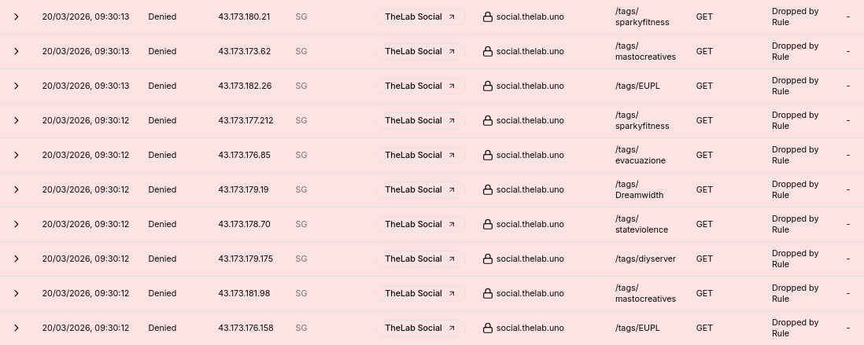The height and width of the screenshot is (345, 864).
Task: Expand the row for IP 43.173.180.21
Action: pos(16,17)
